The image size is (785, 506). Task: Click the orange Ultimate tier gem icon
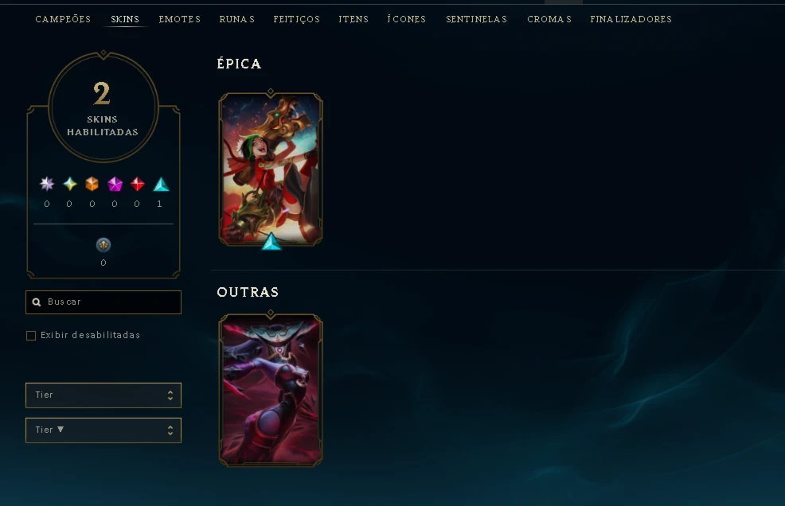pyautogui.click(x=92, y=185)
